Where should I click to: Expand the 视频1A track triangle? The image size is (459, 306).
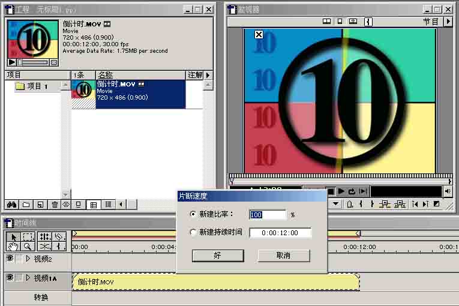click(28, 278)
